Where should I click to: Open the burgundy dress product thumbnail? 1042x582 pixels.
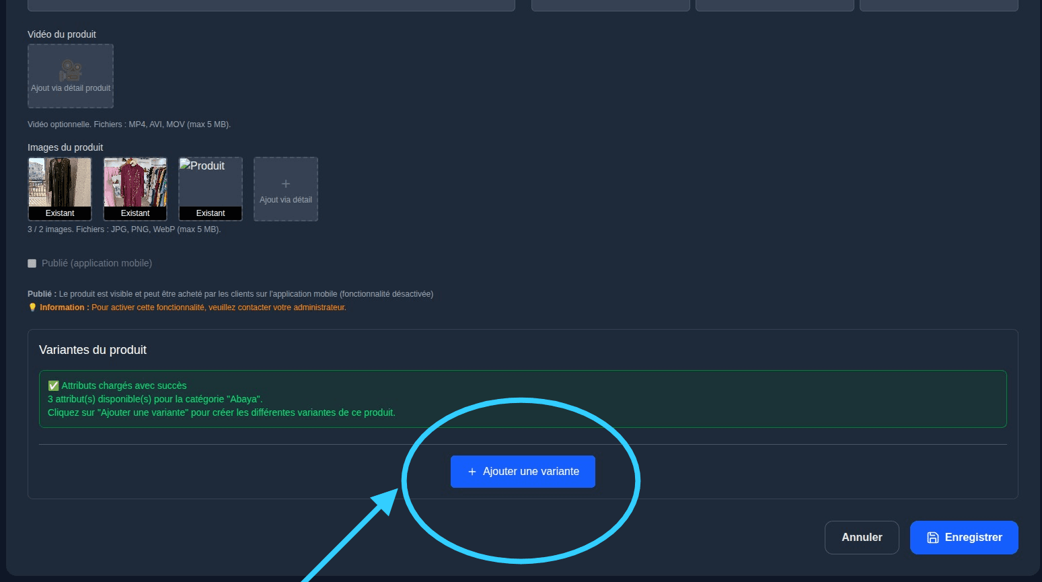(x=135, y=182)
